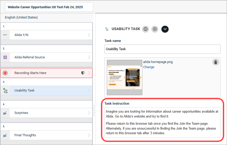The width and height of the screenshot is (227, 145).
Task: Click the info icon beside Usability Task heading
Action: click(145, 29)
